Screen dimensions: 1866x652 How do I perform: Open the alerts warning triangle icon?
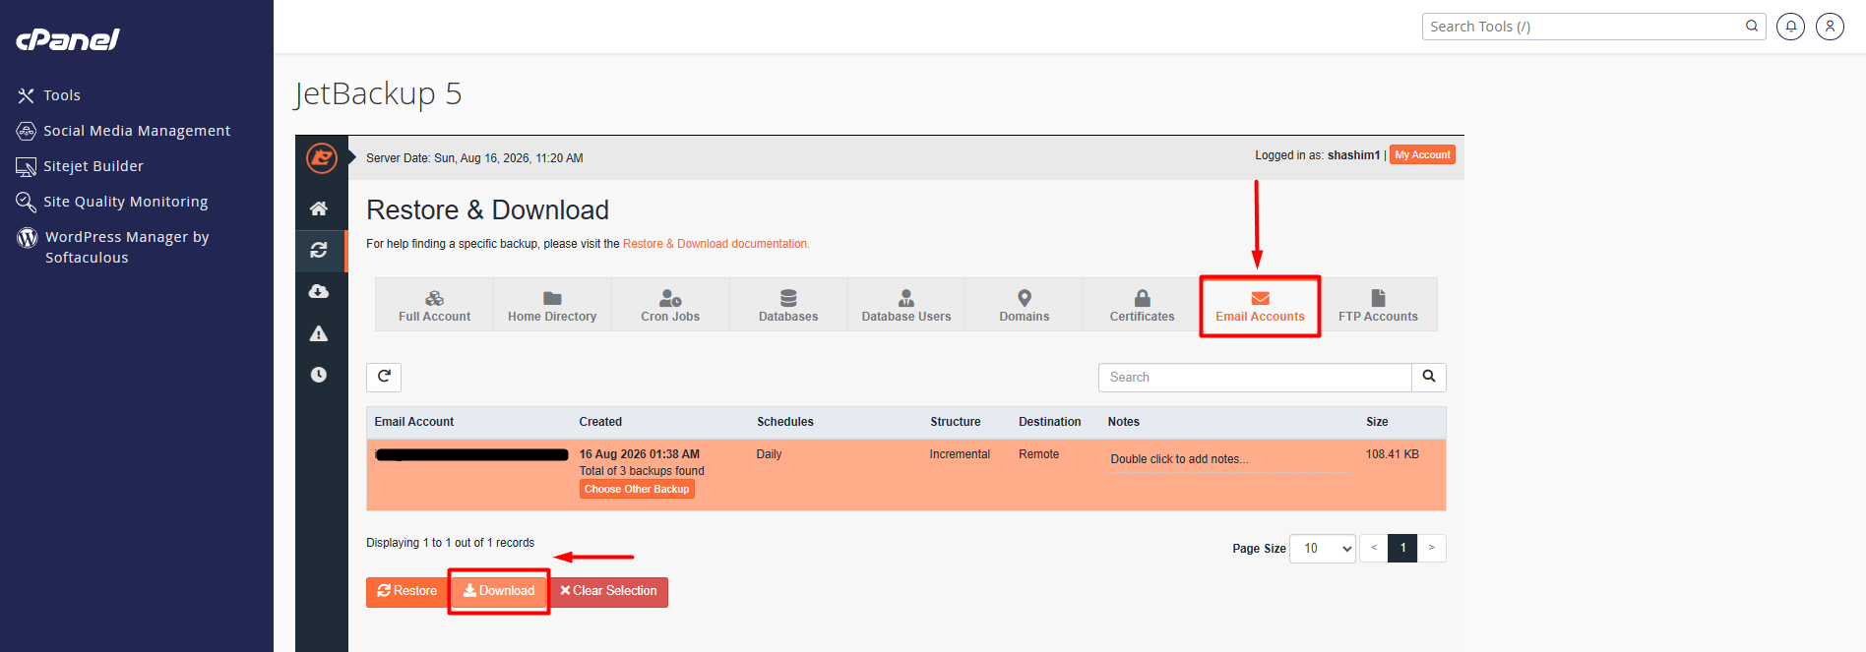click(x=319, y=334)
